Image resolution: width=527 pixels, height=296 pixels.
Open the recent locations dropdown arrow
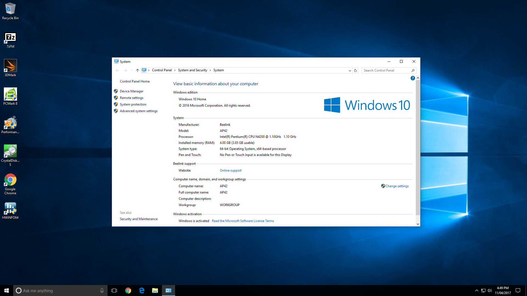point(132,70)
